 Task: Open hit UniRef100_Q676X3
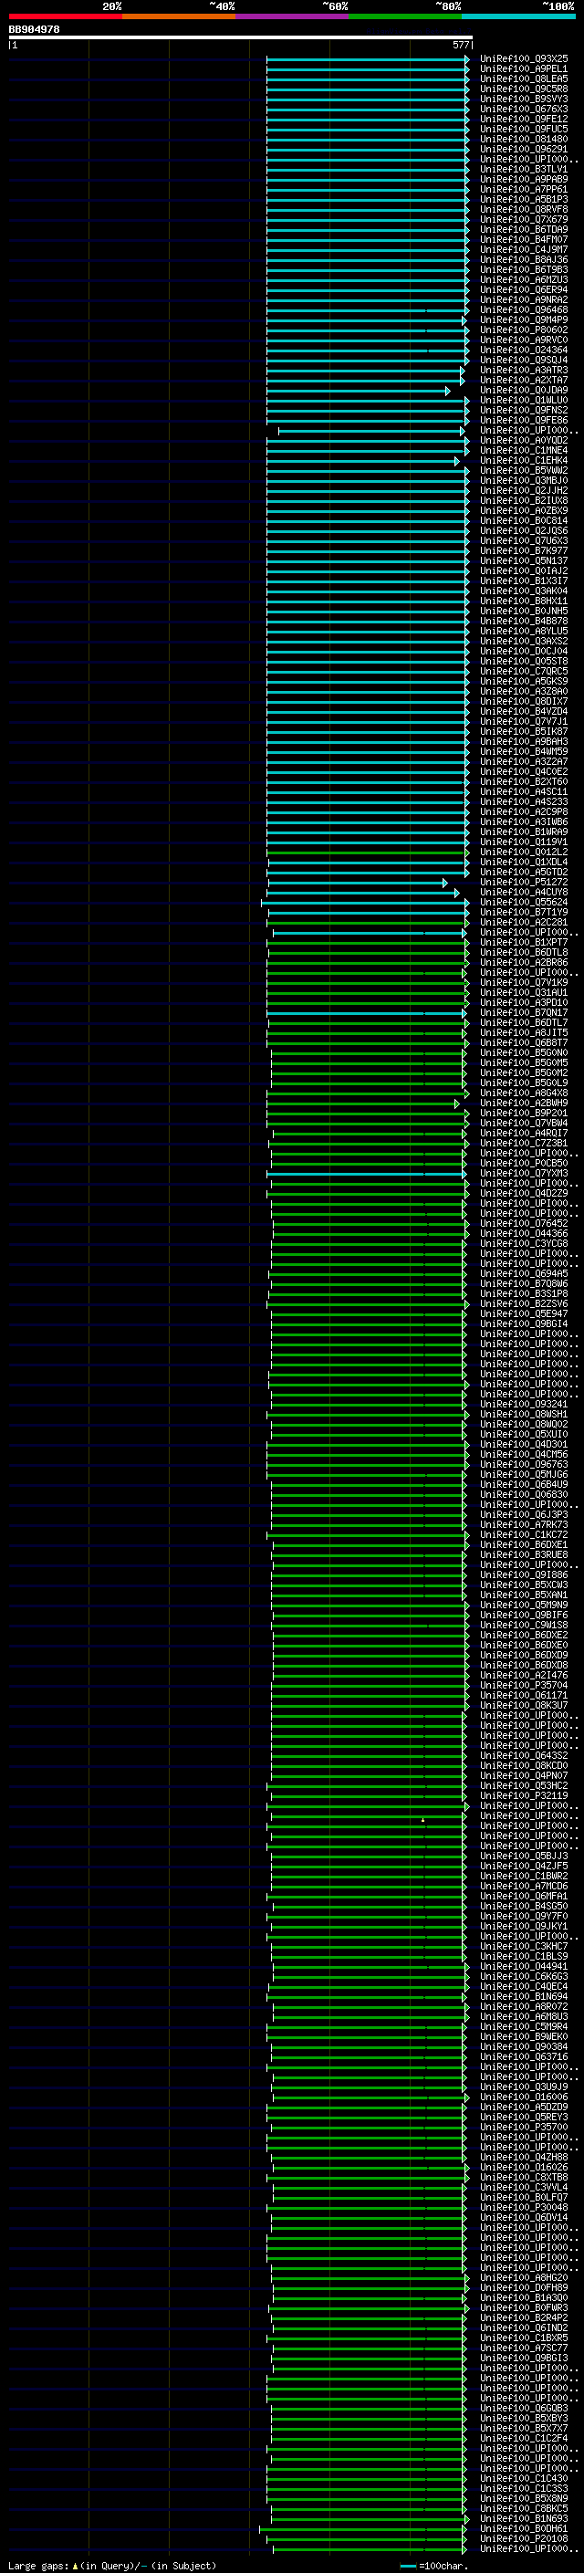(524, 109)
